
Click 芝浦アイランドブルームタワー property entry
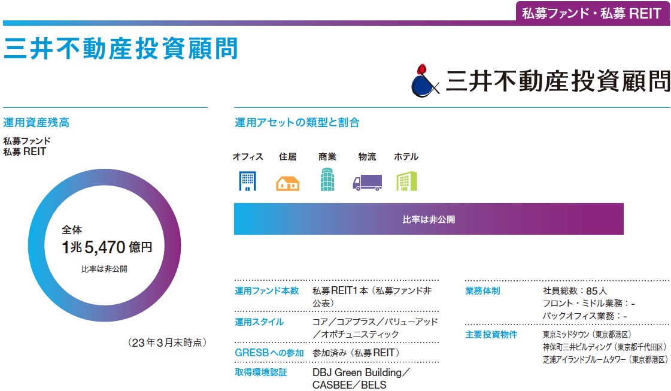[605, 360]
